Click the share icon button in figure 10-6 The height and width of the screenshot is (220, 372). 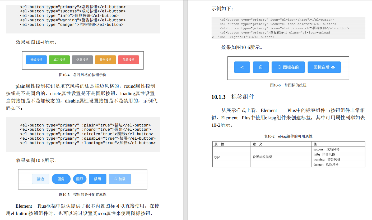click(x=242, y=67)
